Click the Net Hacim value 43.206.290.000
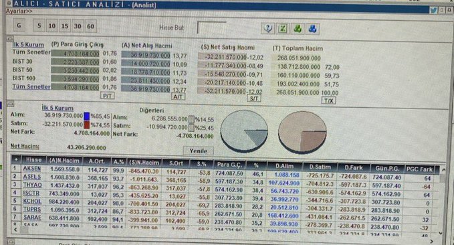This screenshot has height=245, width=454. (x=86, y=147)
